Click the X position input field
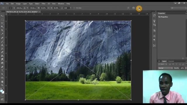 [x=19, y=8]
